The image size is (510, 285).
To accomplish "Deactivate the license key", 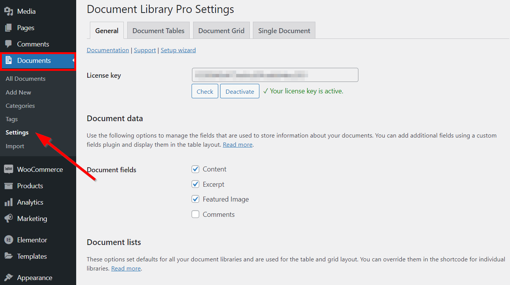I will [x=240, y=91].
